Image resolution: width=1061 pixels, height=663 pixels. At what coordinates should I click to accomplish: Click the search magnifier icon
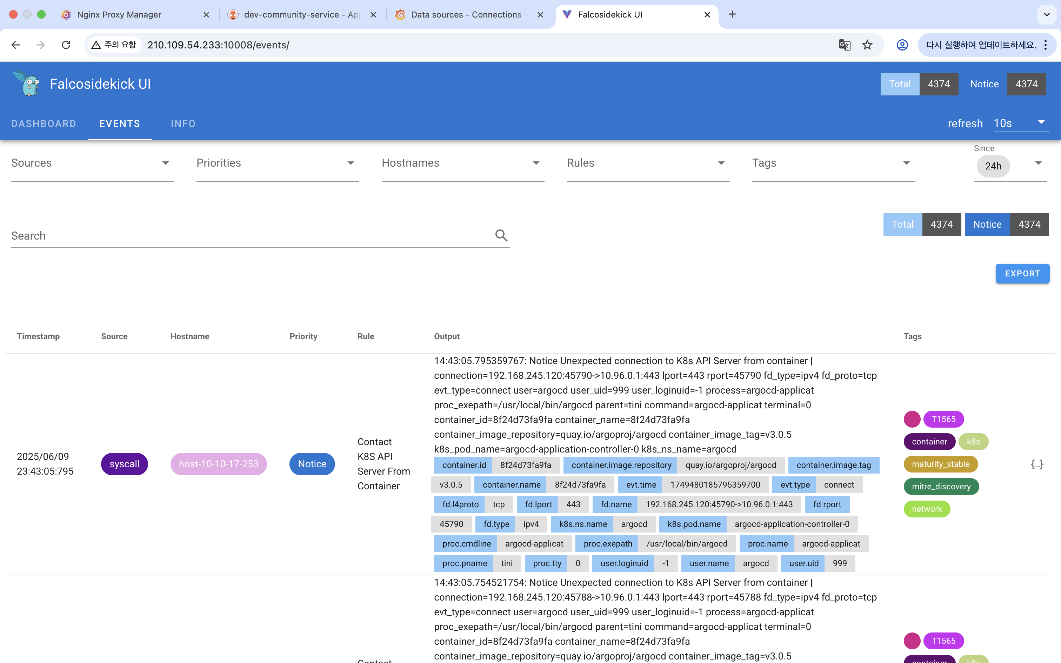click(x=501, y=235)
